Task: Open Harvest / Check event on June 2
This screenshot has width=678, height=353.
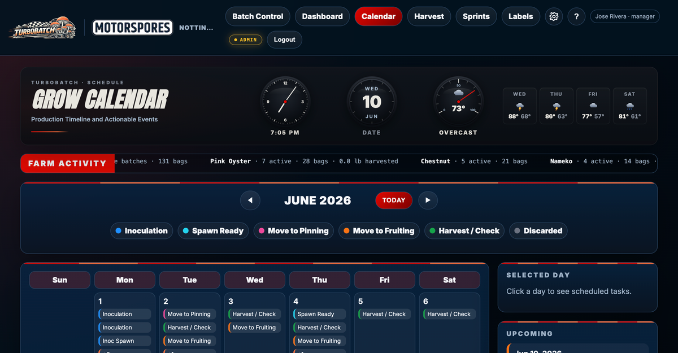Action: [x=190, y=328]
